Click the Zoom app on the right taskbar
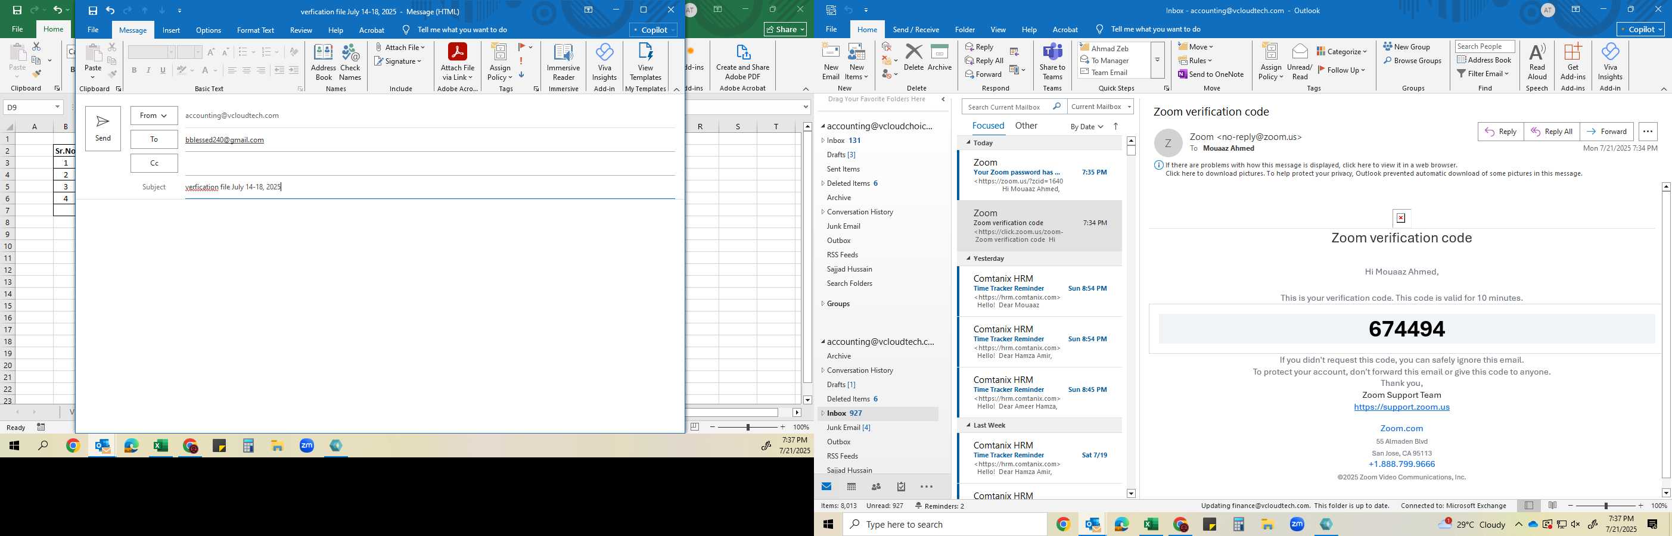Image resolution: width=1672 pixels, height=536 pixels. click(1297, 524)
